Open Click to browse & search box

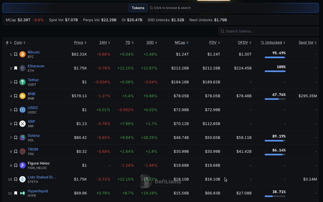click(x=170, y=8)
